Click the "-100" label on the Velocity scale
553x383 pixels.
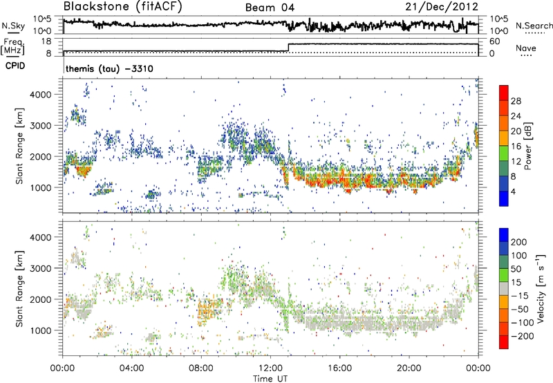pyautogui.click(x=522, y=323)
